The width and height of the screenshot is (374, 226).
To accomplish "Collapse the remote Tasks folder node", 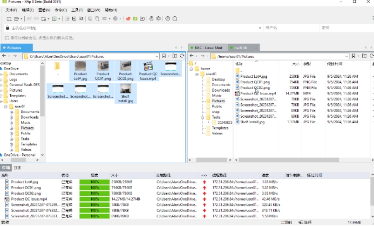I will [x=203, y=117].
